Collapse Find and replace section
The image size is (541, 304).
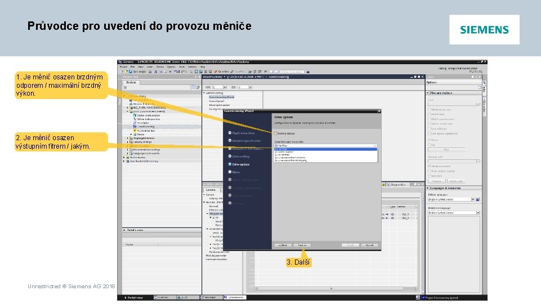click(x=428, y=93)
